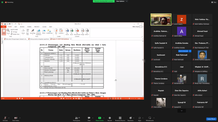Start Video in Zoom toolbar
The width and height of the screenshot is (218, 122).
16,119
